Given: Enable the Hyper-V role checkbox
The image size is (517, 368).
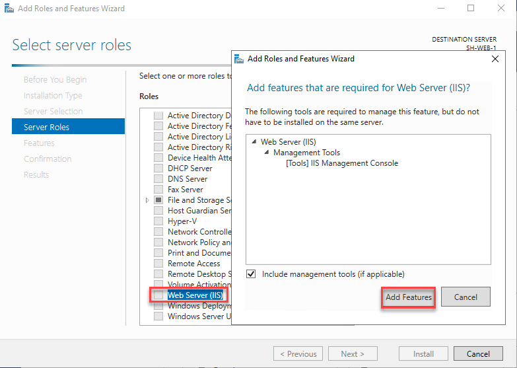Looking at the screenshot, I should 158,221.
